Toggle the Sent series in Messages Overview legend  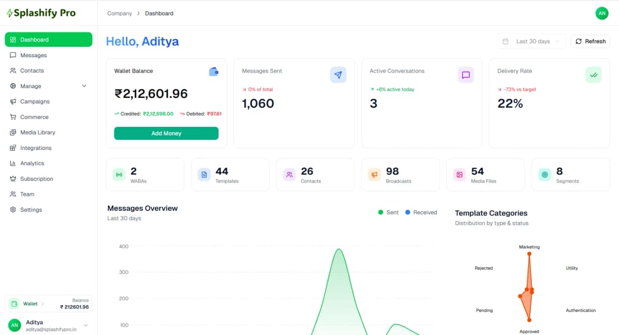click(388, 212)
